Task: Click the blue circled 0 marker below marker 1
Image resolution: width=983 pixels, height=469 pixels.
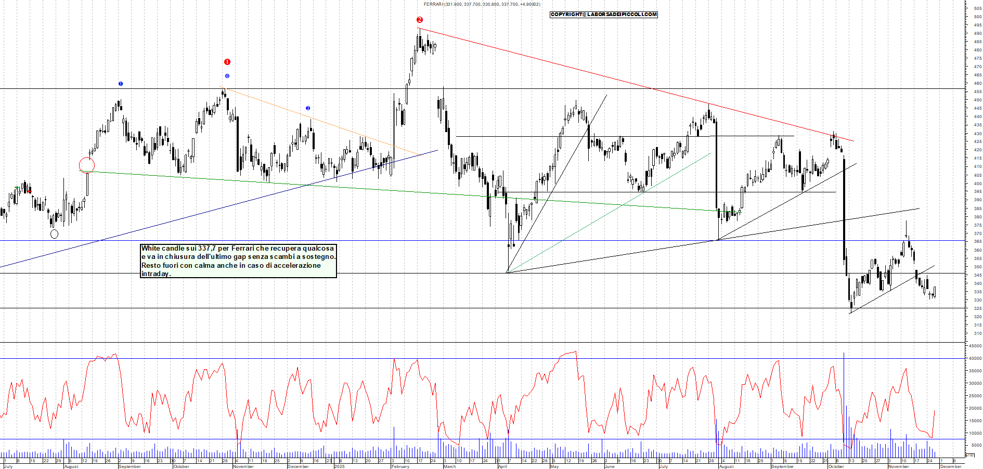Action: click(226, 75)
